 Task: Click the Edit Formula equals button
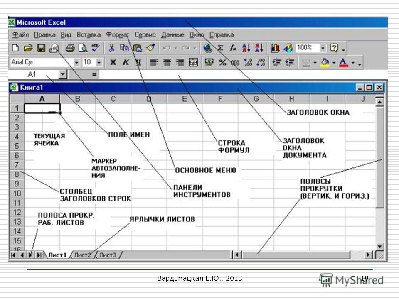coord(94,74)
